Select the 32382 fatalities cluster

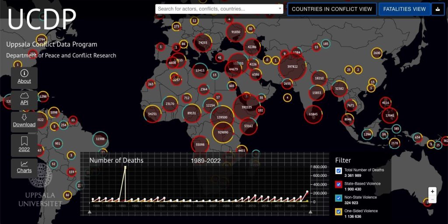[339, 89]
